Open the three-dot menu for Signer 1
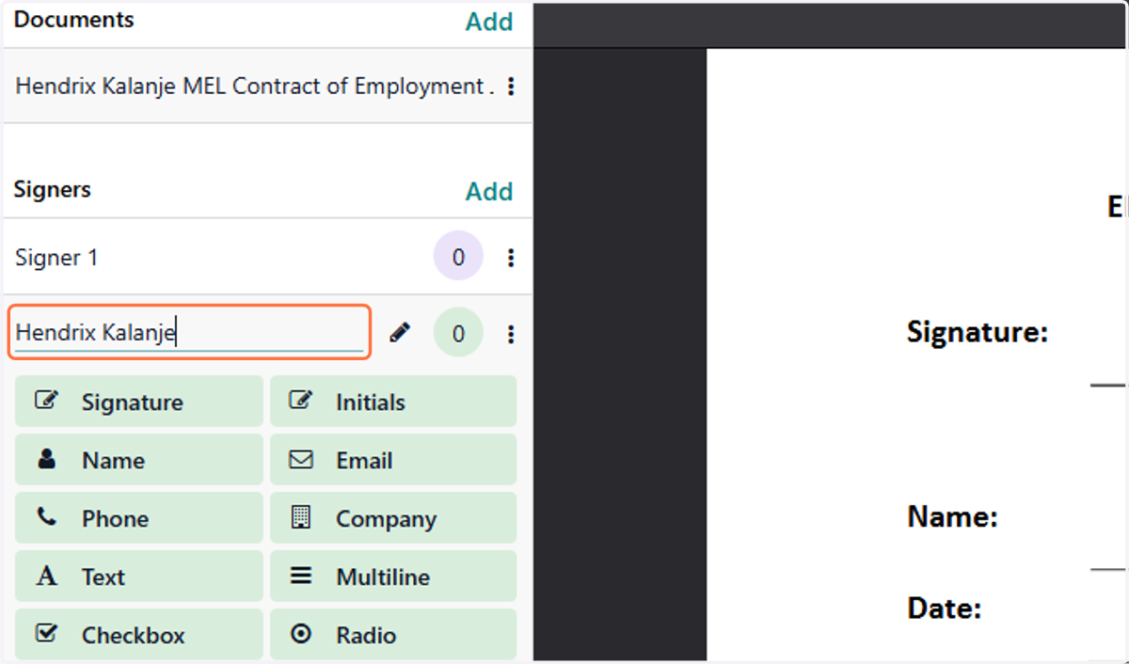Image resolution: width=1129 pixels, height=664 pixels. 511,258
